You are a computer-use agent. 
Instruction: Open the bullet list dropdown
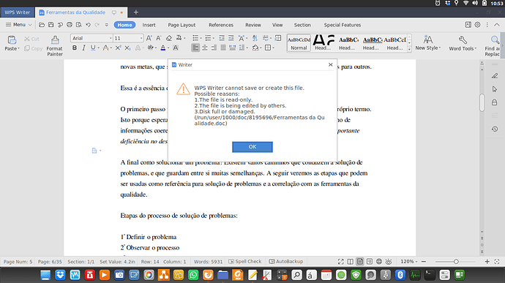[x=201, y=38]
